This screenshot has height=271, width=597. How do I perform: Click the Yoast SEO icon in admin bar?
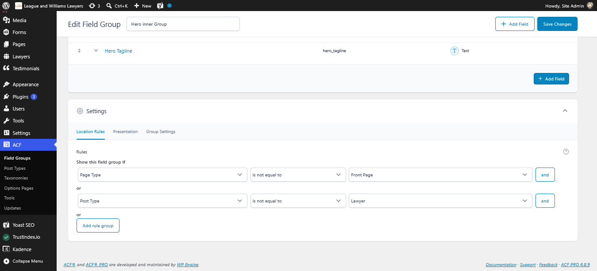pyautogui.click(x=160, y=6)
